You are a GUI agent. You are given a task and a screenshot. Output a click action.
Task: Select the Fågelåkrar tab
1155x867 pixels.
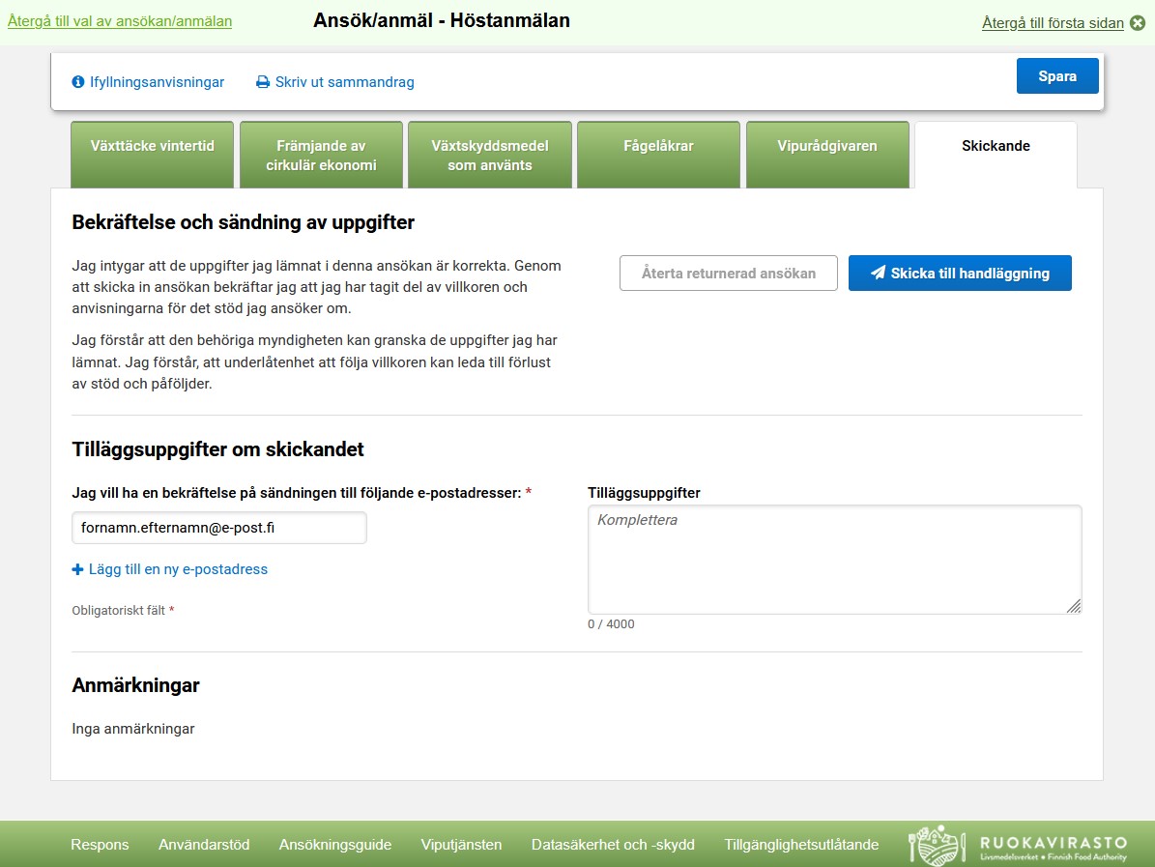[x=658, y=155]
